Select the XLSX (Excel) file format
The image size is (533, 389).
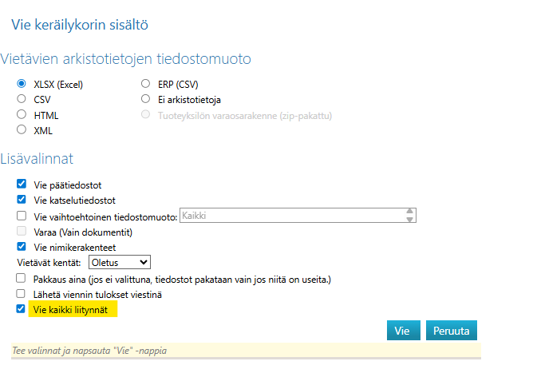click(x=22, y=84)
